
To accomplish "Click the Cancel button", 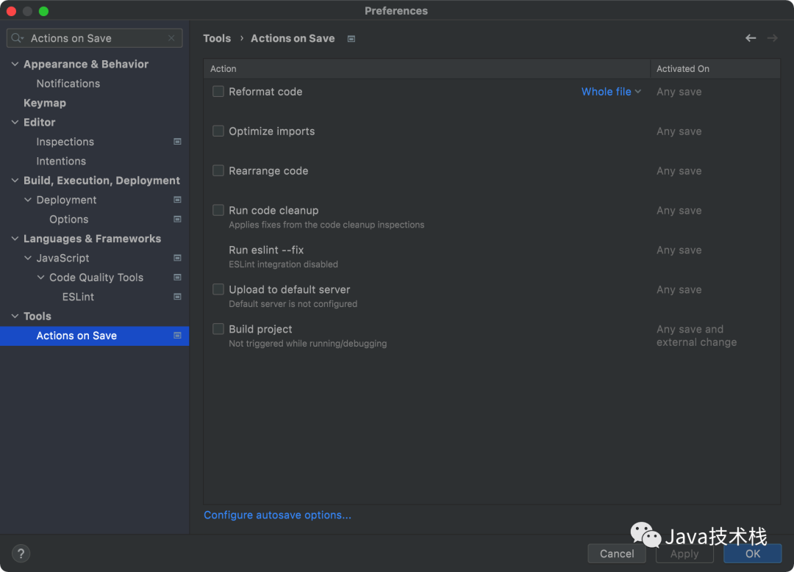I will click(616, 554).
